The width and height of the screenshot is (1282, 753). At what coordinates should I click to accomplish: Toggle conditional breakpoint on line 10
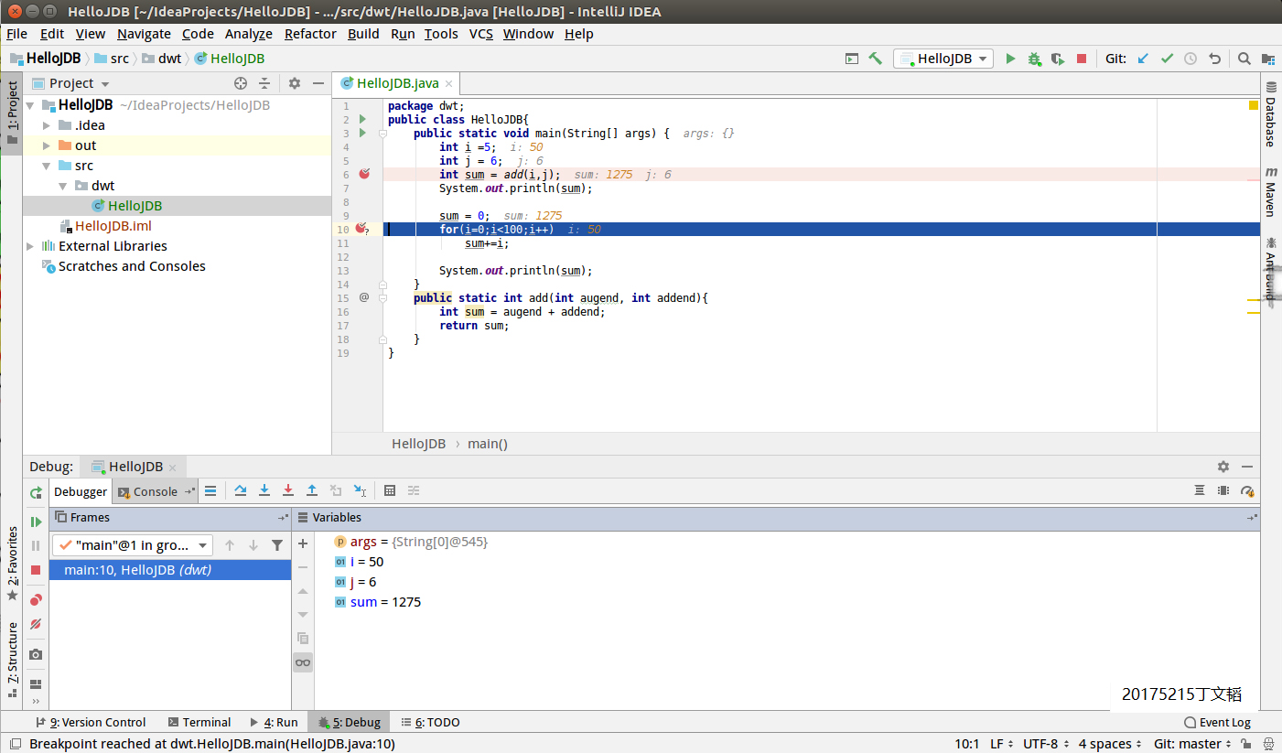pyautogui.click(x=361, y=229)
